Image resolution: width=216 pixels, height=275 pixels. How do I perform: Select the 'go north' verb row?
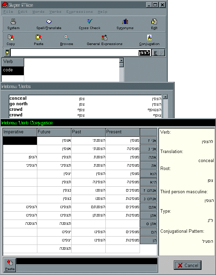(85, 104)
